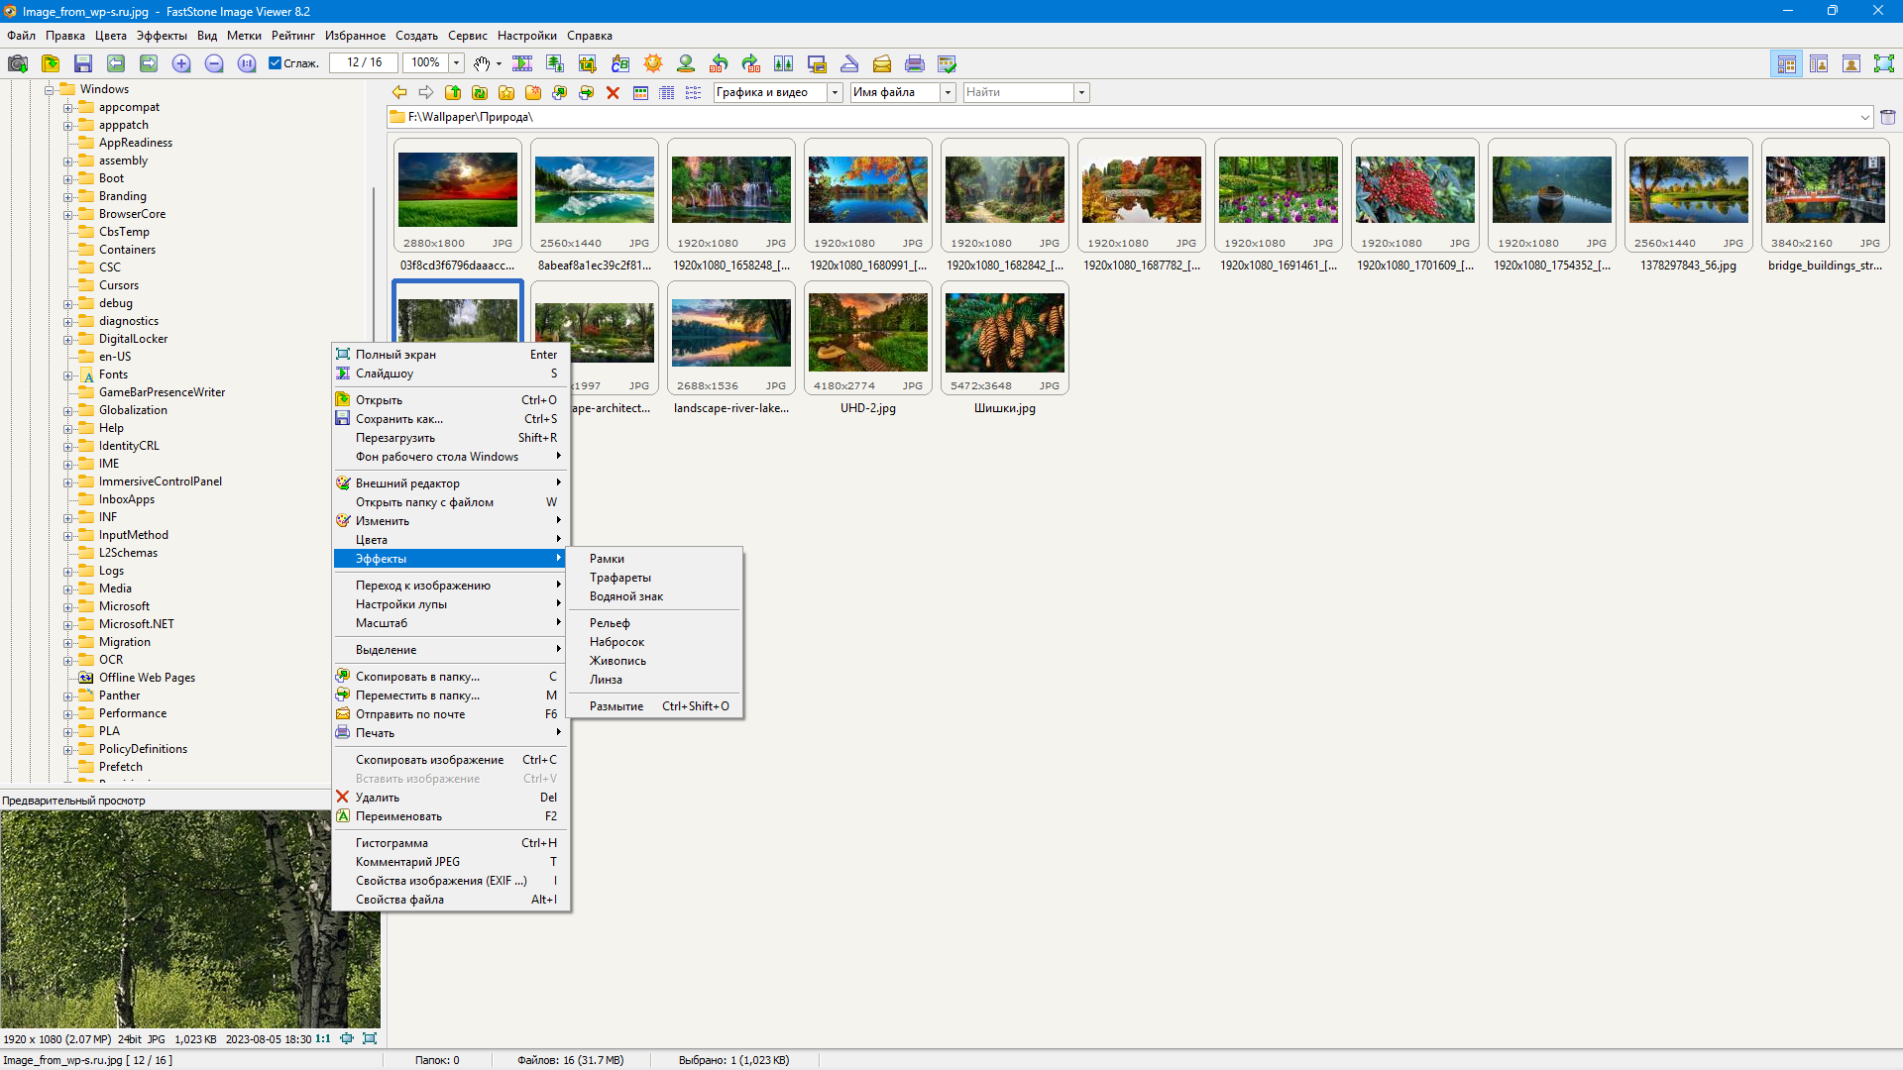Click the rotate left toolbar icon
1903x1070 pixels.
[719, 63]
